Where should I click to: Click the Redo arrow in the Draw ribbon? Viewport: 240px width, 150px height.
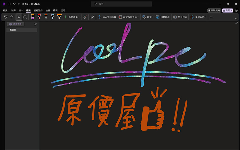tap(12, 17)
